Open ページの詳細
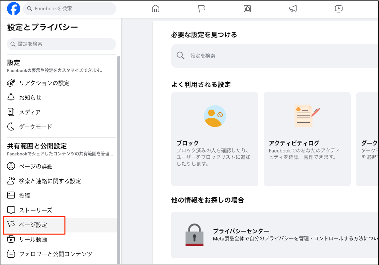 pyautogui.click(x=62, y=166)
